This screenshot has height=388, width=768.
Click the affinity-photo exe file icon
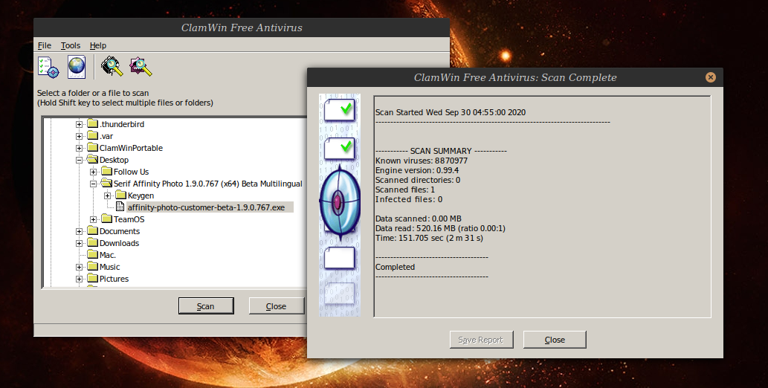coord(120,207)
